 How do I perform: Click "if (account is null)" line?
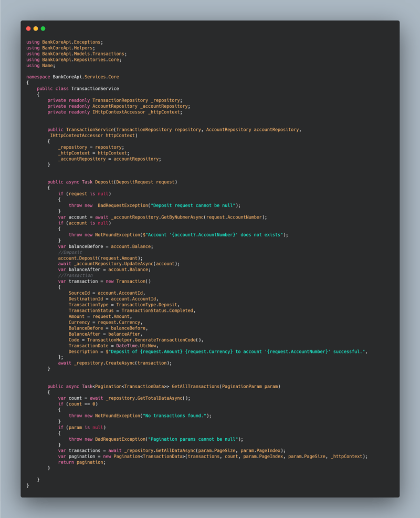click(x=85, y=223)
